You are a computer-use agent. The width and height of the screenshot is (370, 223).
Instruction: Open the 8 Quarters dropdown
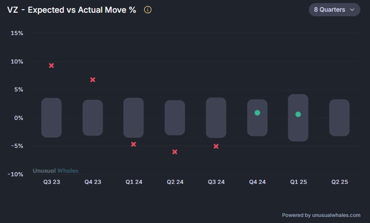point(334,10)
